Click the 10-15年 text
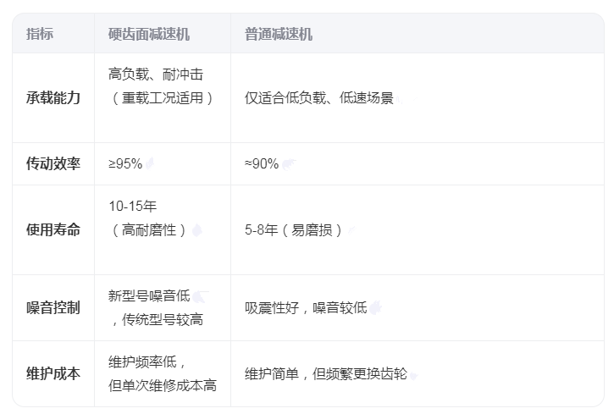This screenshot has width=614, height=414. coord(133,207)
